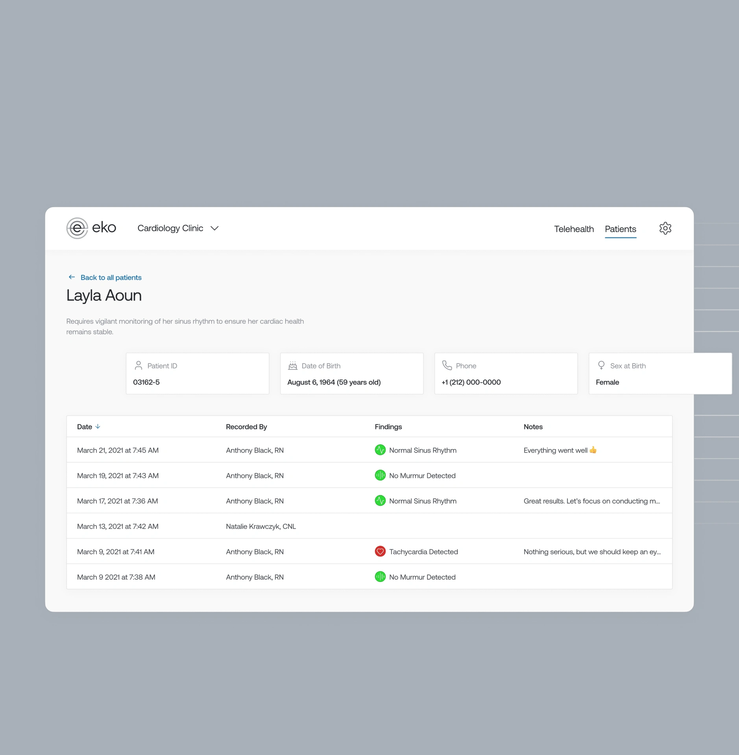Click the Phone handset icon
This screenshot has height=755, width=739.
447,366
